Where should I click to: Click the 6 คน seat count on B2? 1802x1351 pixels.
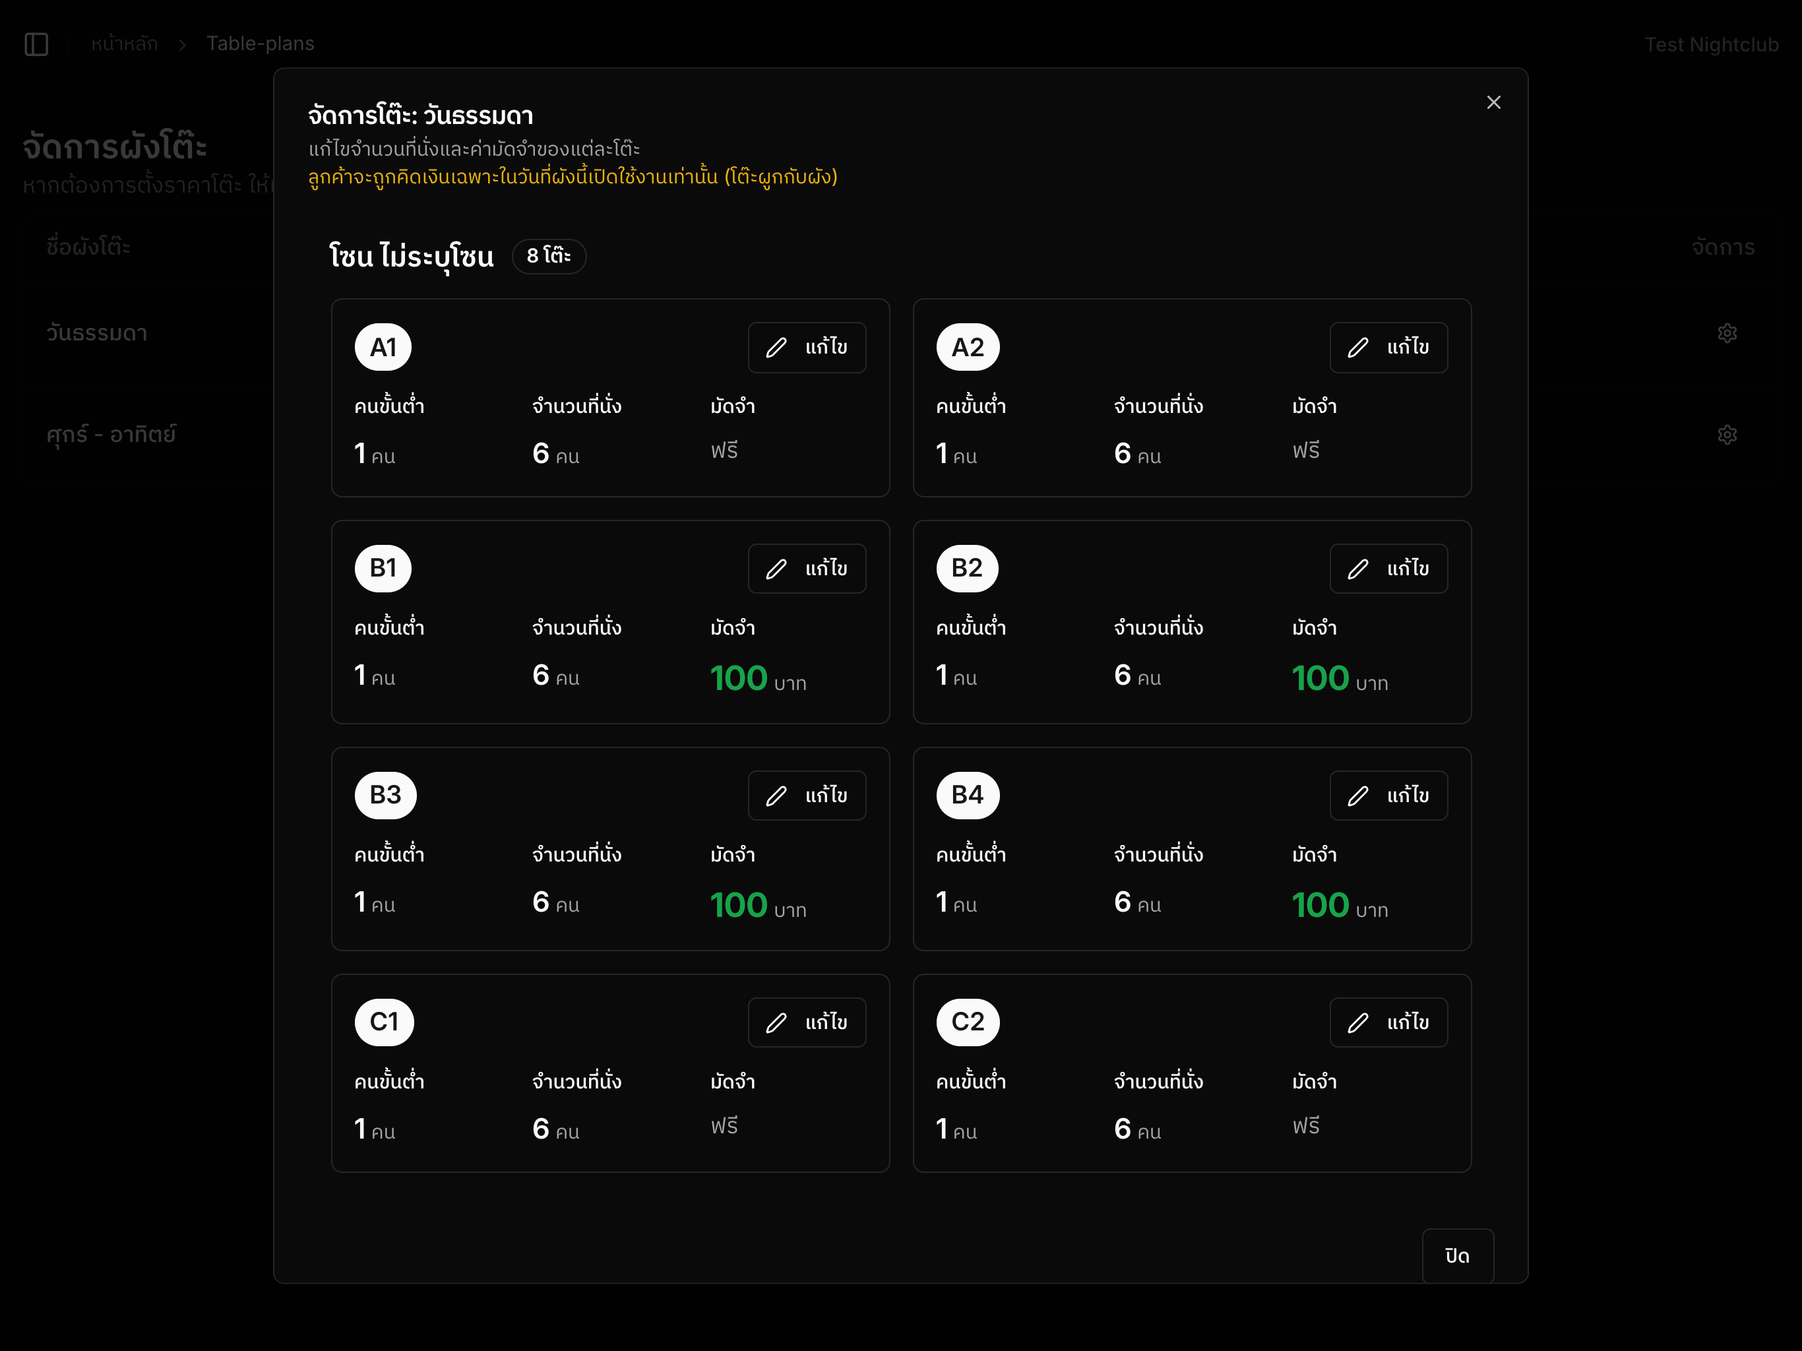[x=1137, y=675]
